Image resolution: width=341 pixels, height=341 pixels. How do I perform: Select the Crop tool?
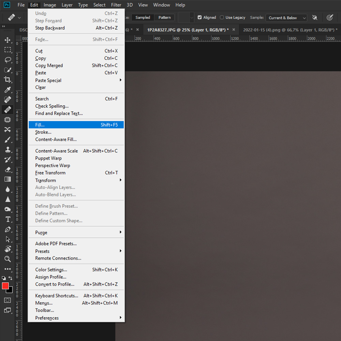[x=8, y=80]
